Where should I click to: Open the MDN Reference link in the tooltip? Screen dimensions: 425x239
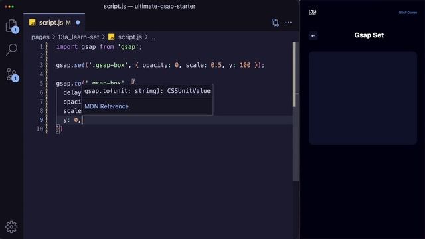click(x=106, y=106)
